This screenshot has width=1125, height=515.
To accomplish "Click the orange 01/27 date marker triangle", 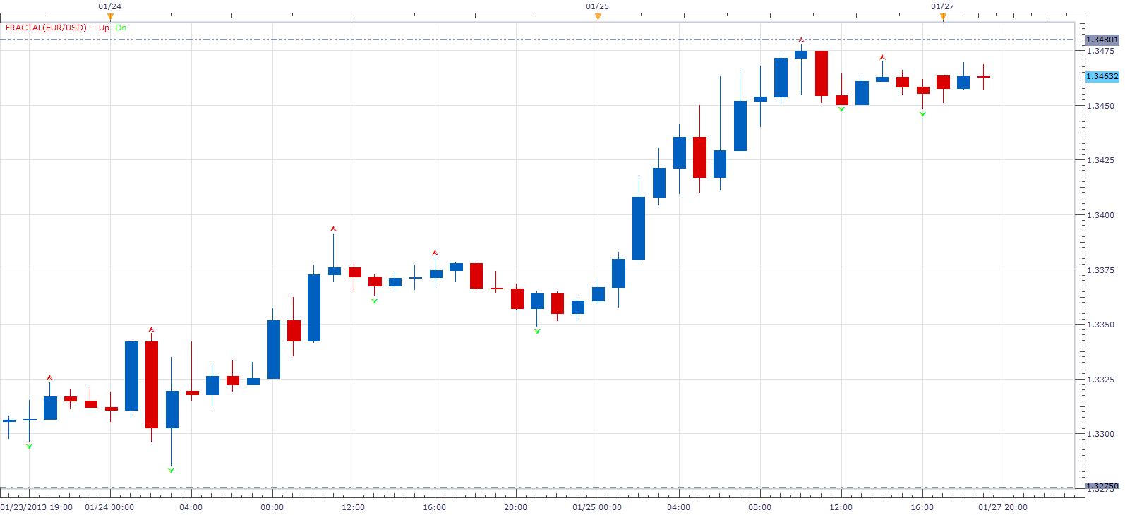I will point(943,17).
